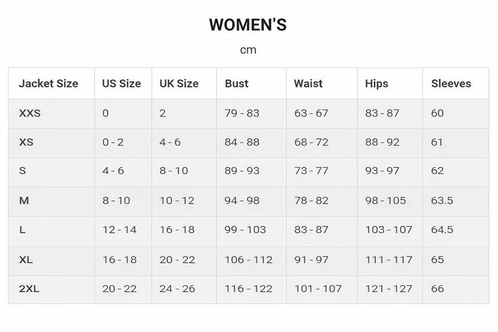This screenshot has width=498, height=332.
Task: Select the XXS jacket size row label
Action: [x=30, y=113]
